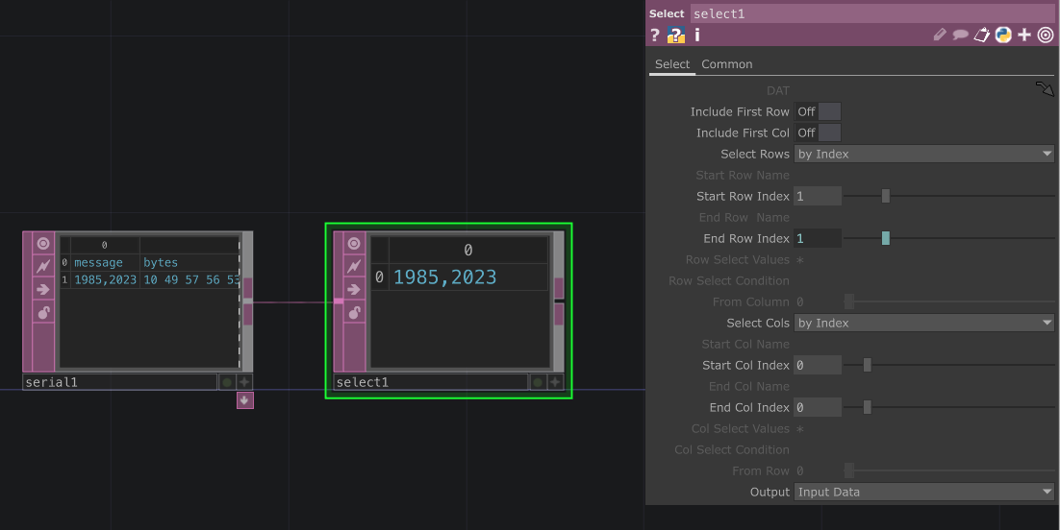1060x530 pixels.
Task: Open Python help for select1 operator
Action: tap(675, 36)
